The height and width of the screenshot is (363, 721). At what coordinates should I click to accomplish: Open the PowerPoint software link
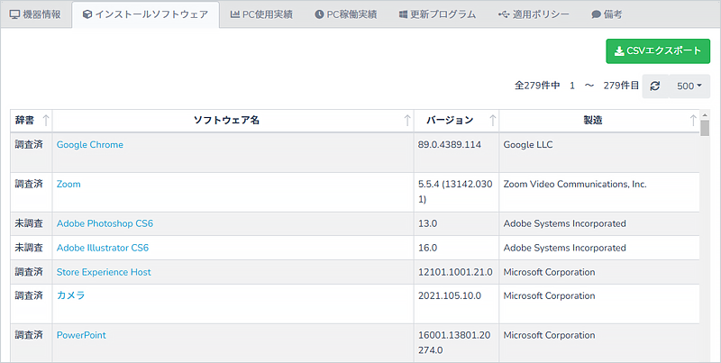point(81,335)
